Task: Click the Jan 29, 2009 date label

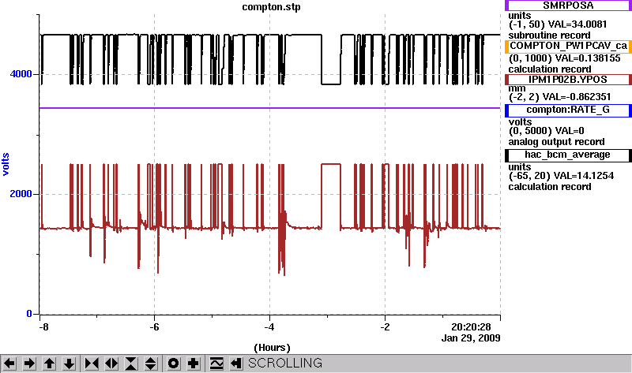Action: pyautogui.click(x=471, y=338)
